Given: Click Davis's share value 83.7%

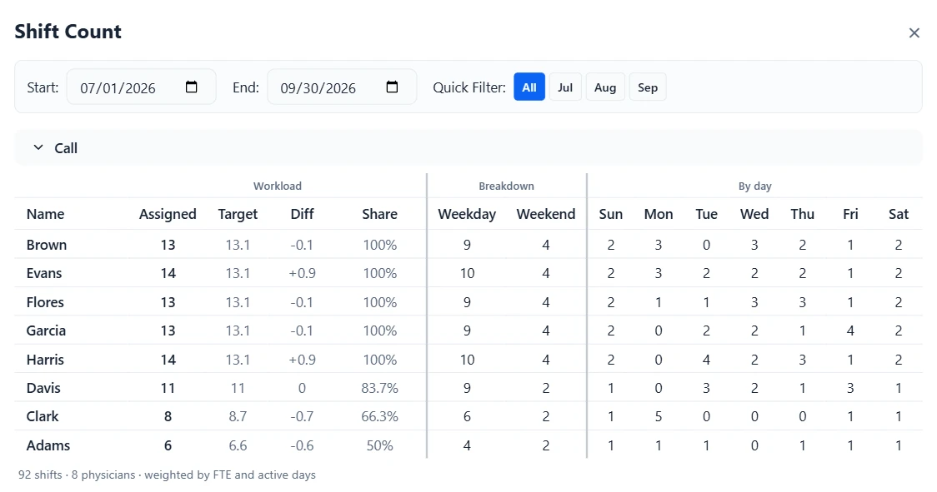Looking at the screenshot, I should (380, 388).
